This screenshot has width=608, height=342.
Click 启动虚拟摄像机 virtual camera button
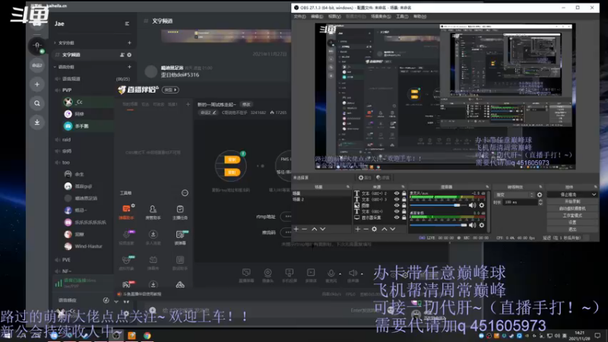coord(572,208)
